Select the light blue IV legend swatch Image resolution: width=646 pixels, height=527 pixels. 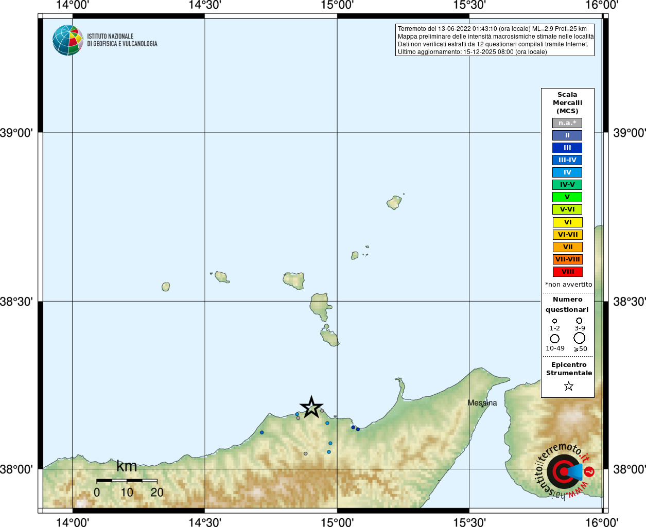tap(567, 172)
